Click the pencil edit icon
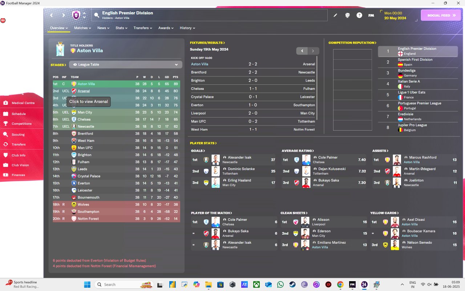This screenshot has width=465, height=291. [335, 15]
